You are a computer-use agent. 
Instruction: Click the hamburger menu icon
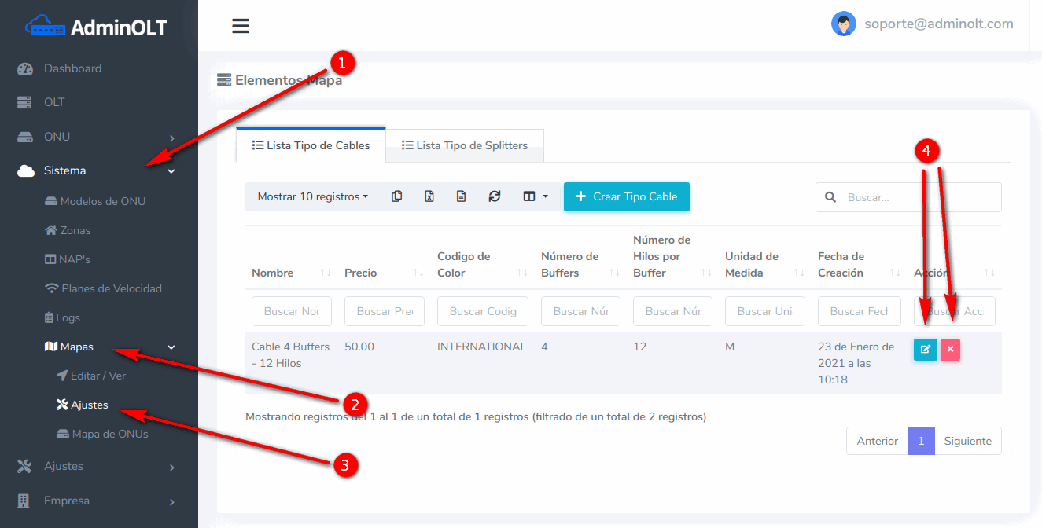click(241, 26)
